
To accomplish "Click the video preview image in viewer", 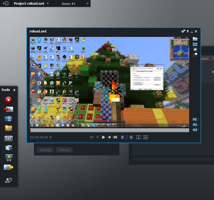I will (x=109, y=82).
